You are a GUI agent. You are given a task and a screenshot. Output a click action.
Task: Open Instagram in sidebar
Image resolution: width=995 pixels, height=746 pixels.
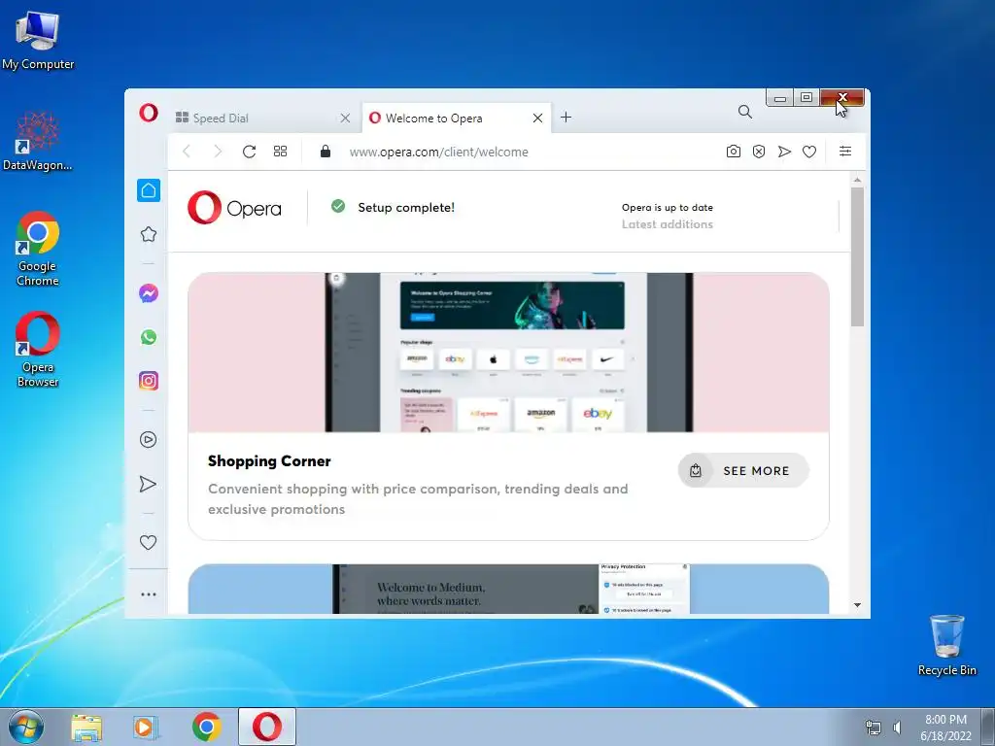coord(149,381)
